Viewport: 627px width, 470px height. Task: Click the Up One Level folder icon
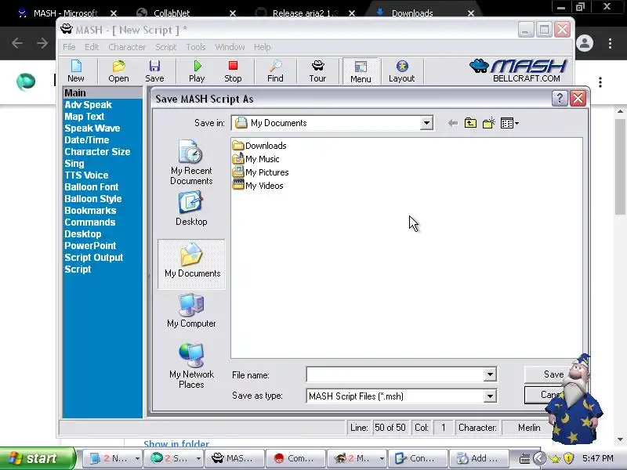(471, 123)
